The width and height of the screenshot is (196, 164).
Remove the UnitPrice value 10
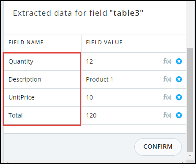point(179,97)
